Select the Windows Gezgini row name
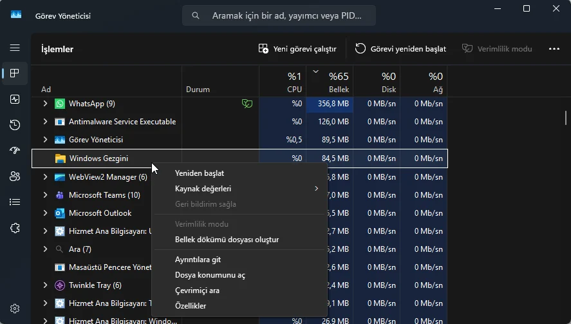The width and height of the screenshot is (571, 324). pos(98,158)
